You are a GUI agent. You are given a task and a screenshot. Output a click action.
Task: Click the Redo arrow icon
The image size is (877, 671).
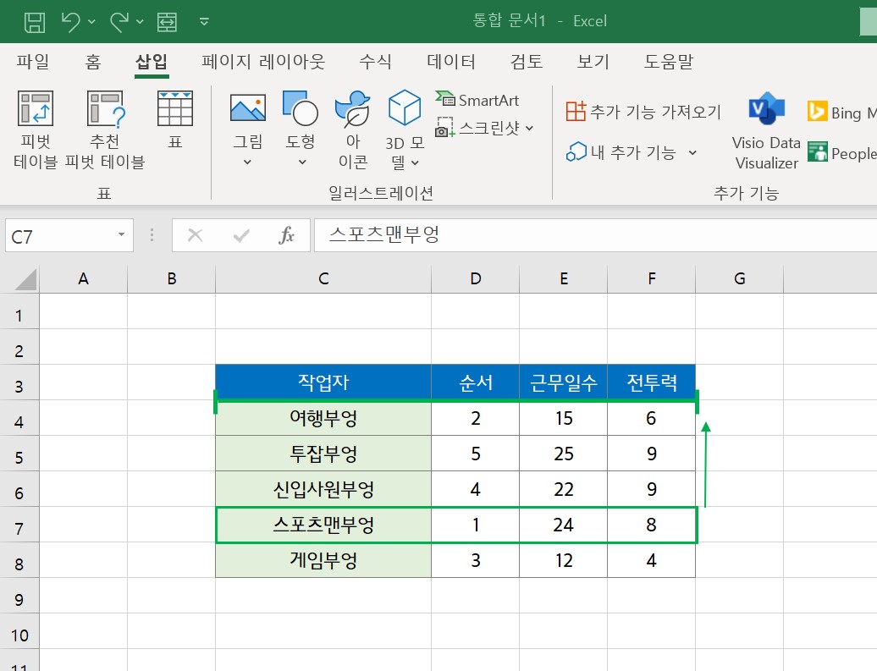119,22
